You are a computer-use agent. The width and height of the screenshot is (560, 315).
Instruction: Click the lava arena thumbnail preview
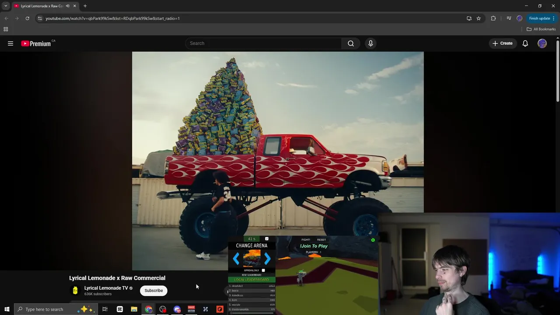(252, 258)
